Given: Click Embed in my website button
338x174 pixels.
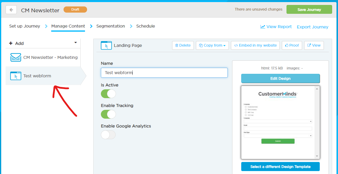Looking at the screenshot, I should click(x=255, y=45).
